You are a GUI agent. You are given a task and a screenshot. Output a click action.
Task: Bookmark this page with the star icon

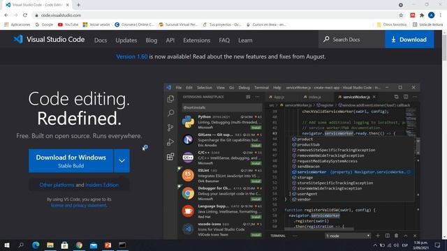click(x=401, y=15)
